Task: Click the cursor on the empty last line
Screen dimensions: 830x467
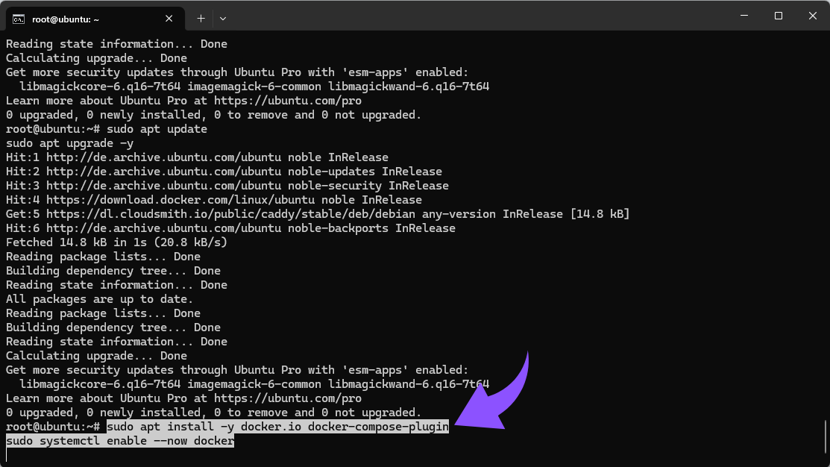Action: coord(7,455)
